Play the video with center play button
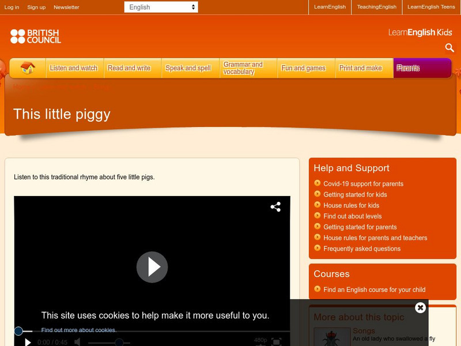This screenshot has width=461, height=346. click(x=152, y=267)
